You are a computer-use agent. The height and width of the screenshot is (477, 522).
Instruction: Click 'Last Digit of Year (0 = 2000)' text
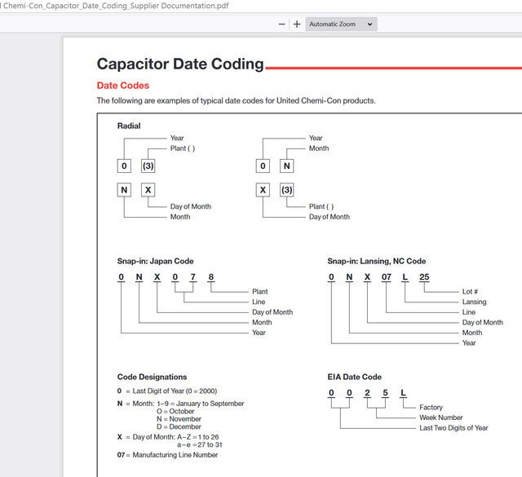(x=175, y=391)
